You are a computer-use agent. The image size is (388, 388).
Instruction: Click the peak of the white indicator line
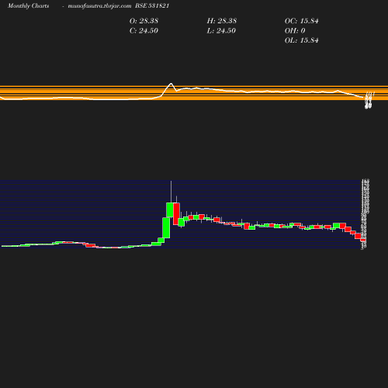click(x=171, y=84)
